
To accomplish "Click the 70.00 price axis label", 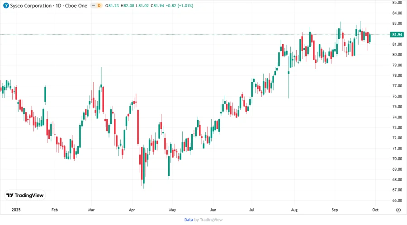I will pyautogui.click(x=397, y=159).
